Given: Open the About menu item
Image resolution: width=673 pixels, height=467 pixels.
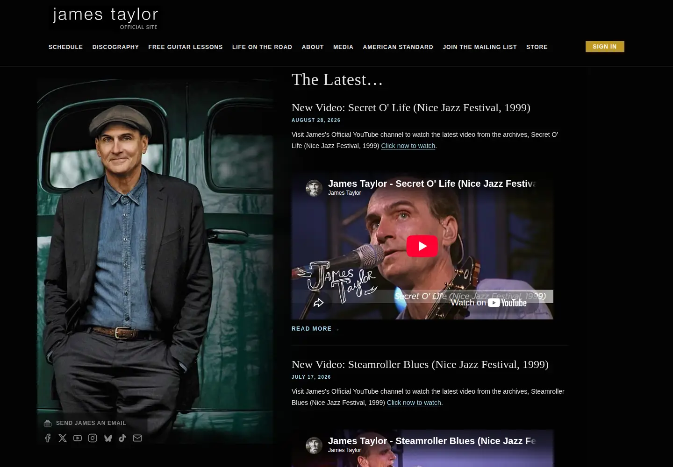Looking at the screenshot, I should pos(313,47).
